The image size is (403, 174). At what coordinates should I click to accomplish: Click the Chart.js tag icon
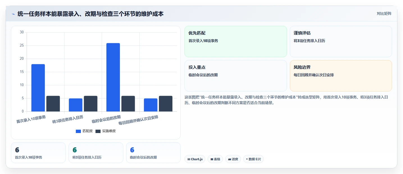pos(189,159)
